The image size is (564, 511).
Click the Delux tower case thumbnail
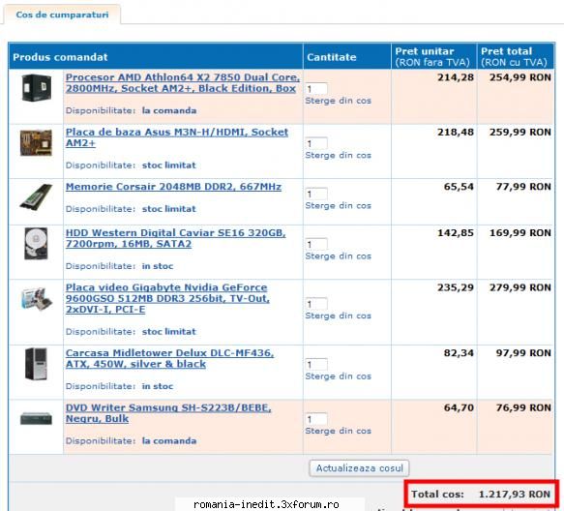(36, 364)
